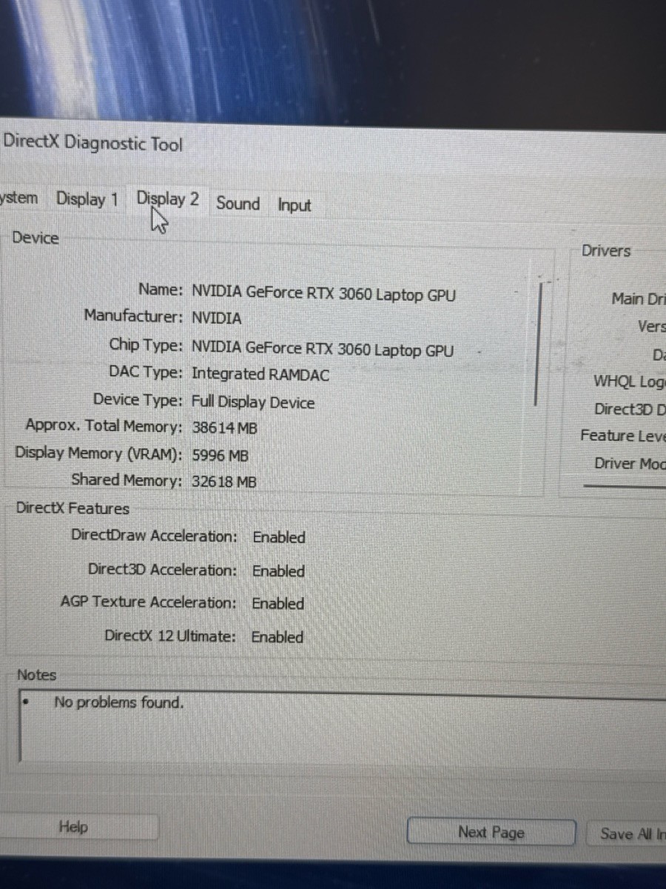The height and width of the screenshot is (889, 666).
Task: Click the Save All Information button
Action: pos(628,833)
